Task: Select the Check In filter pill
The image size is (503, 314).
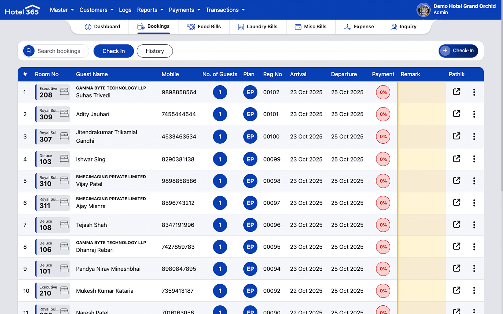Action: [x=113, y=51]
